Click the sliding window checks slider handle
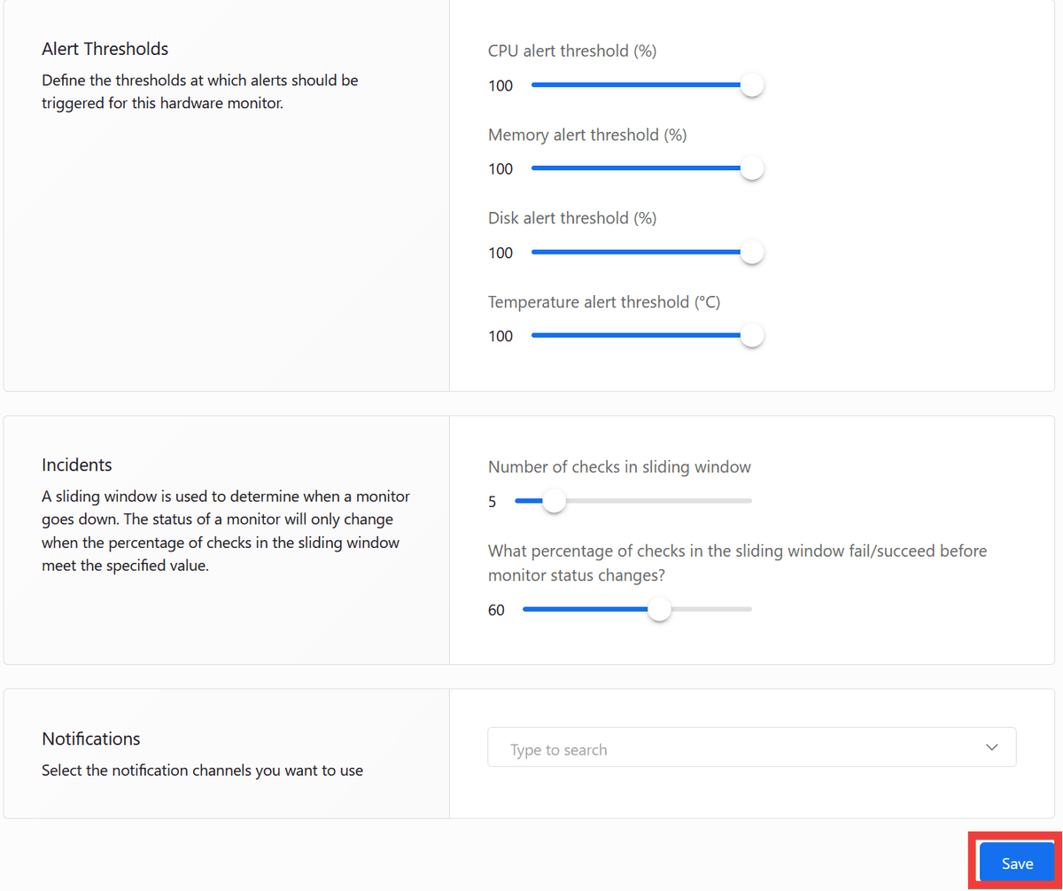 tap(554, 501)
